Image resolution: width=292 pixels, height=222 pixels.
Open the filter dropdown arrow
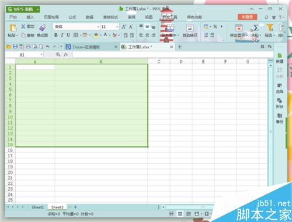[x=274, y=36]
